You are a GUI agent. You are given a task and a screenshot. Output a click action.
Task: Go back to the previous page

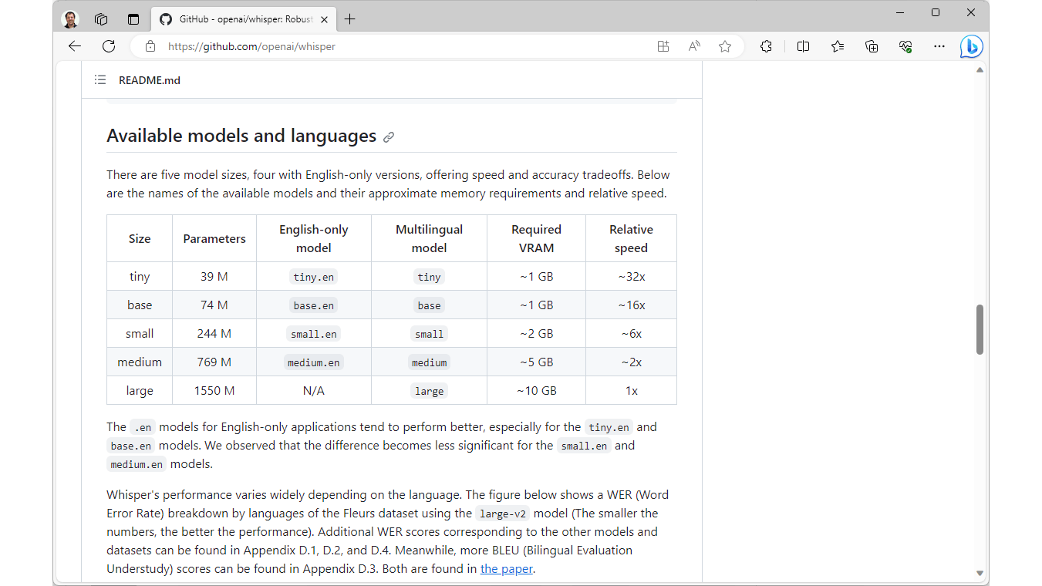click(74, 46)
